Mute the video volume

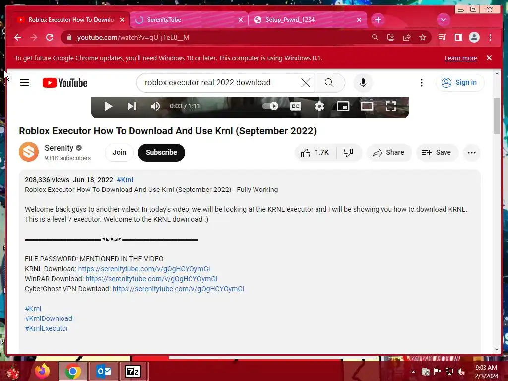coord(155,106)
